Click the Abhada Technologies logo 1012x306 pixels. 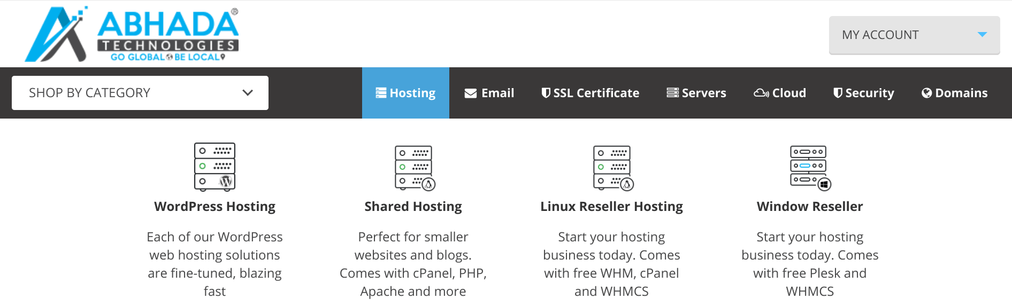(132, 34)
